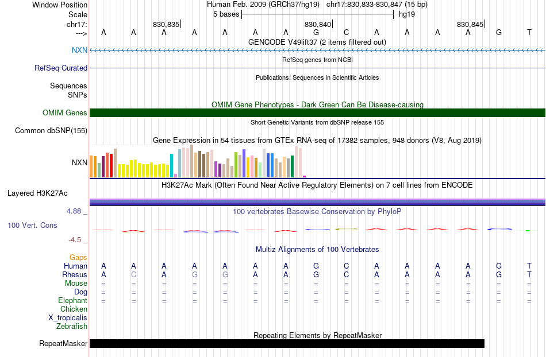
Task: Click the Common dbSNP(155) track label
Action: click(x=51, y=131)
